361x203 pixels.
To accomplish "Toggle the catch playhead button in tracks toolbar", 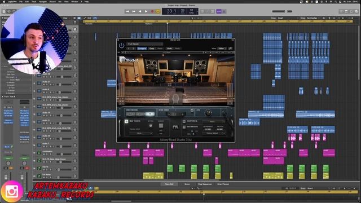I will coord(95,18).
